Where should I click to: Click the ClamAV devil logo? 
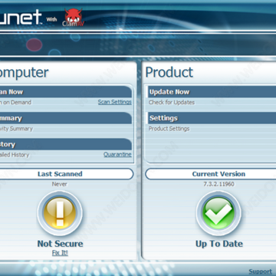[74, 17]
